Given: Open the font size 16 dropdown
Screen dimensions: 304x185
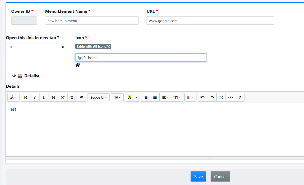Looking at the screenshot, I should pos(117,98).
